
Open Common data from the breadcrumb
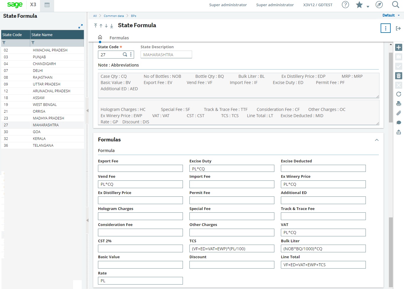(x=114, y=16)
